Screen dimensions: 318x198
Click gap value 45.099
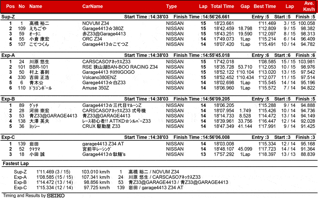click(245, 149)
